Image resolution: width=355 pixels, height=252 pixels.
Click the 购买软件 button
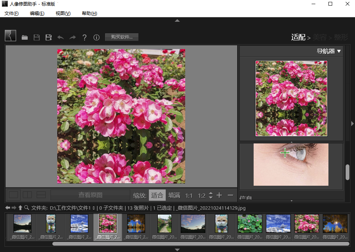click(x=122, y=37)
